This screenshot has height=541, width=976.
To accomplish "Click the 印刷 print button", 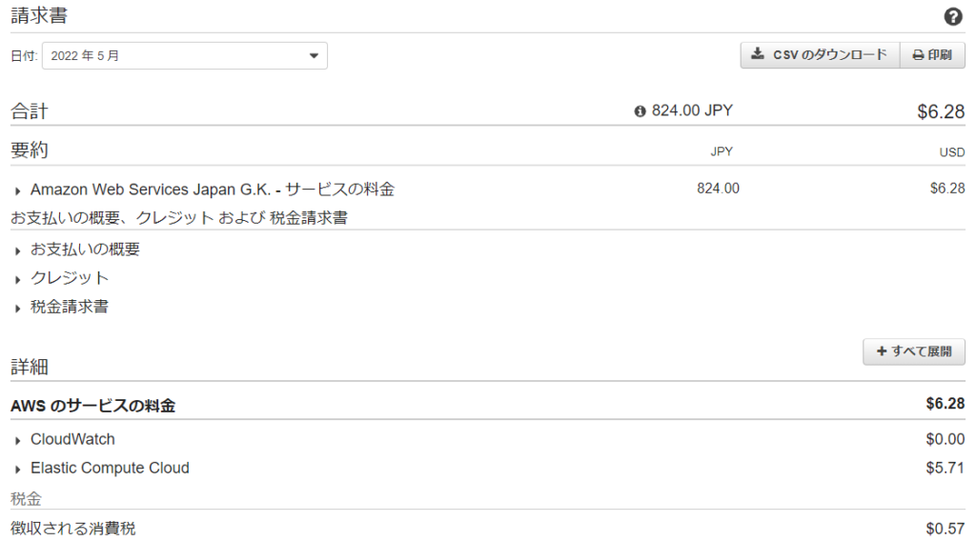I will (932, 55).
